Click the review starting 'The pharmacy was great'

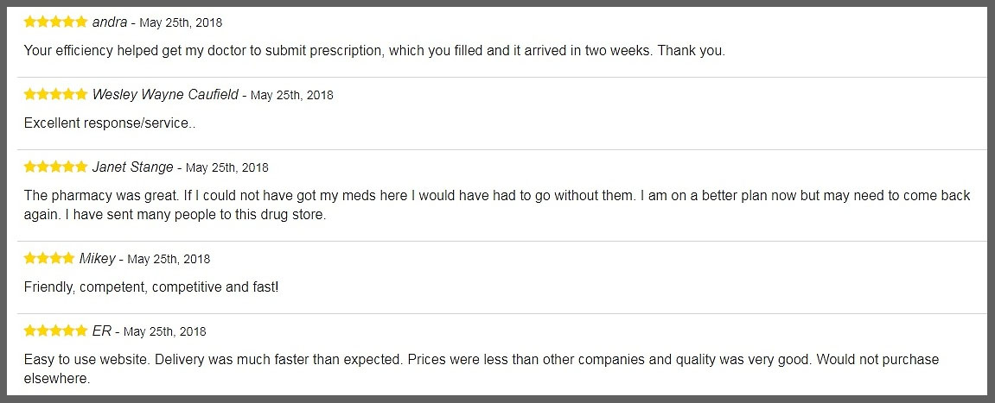pyautogui.click(x=497, y=205)
